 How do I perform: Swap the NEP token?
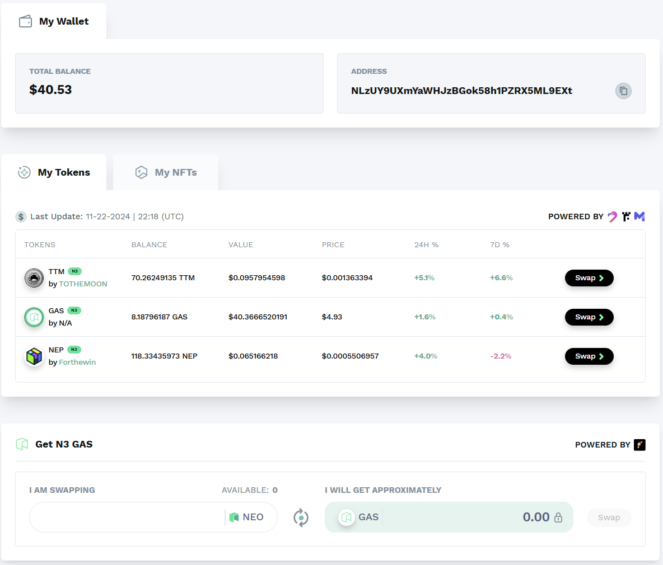pos(589,356)
